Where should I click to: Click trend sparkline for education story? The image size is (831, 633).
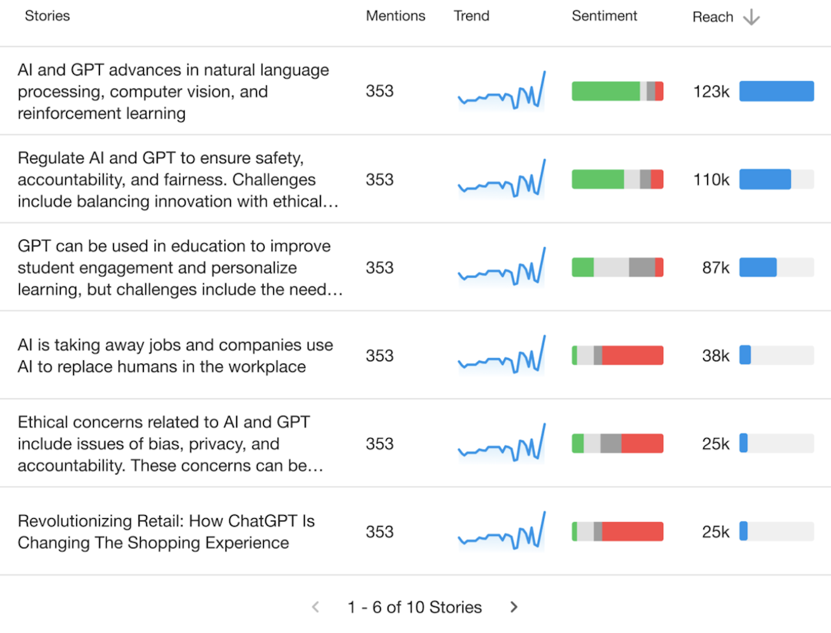click(x=502, y=268)
